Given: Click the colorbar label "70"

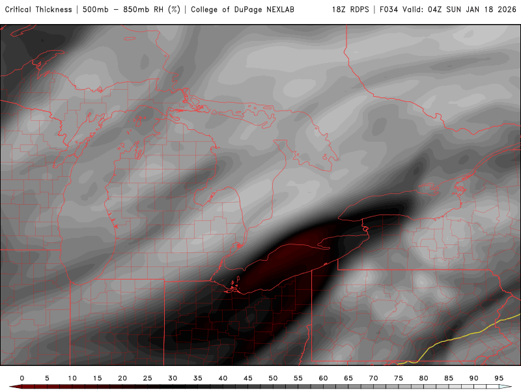Looking at the screenshot, I should click(x=373, y=378).
